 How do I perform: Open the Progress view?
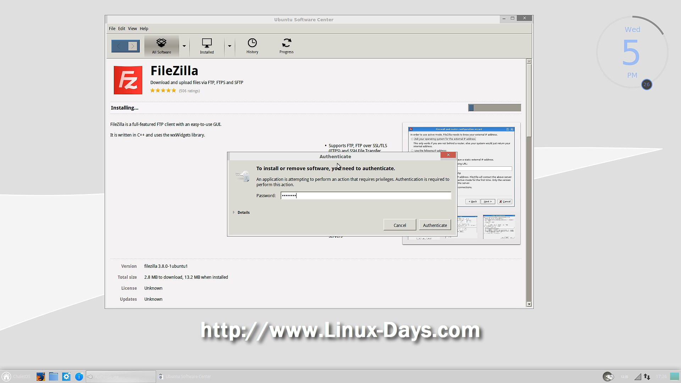click(x=286, y=46)
